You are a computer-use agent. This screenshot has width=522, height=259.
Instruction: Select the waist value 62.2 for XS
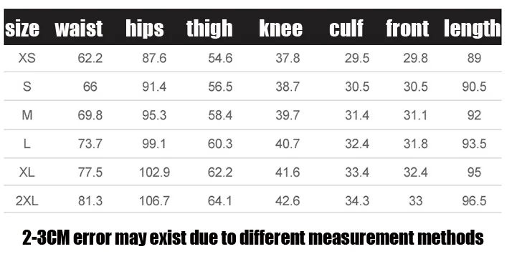(90, 58)
